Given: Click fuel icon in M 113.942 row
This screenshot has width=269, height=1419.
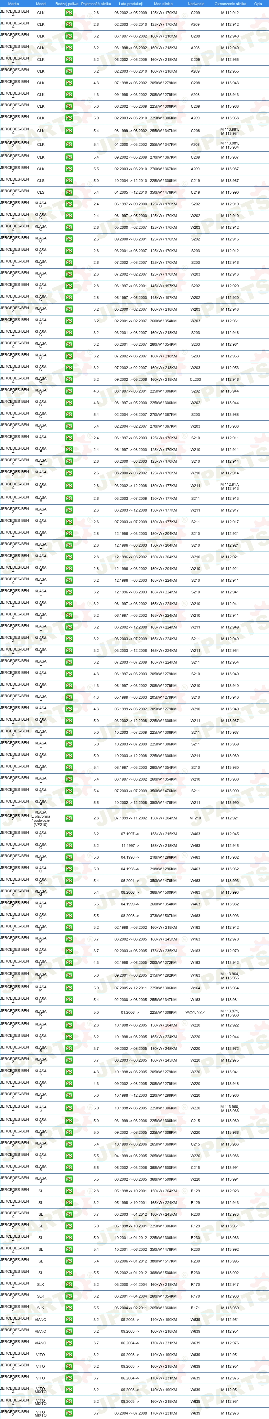Looking at the screenshot, I should pyautogui.click(x=68, y=963).
